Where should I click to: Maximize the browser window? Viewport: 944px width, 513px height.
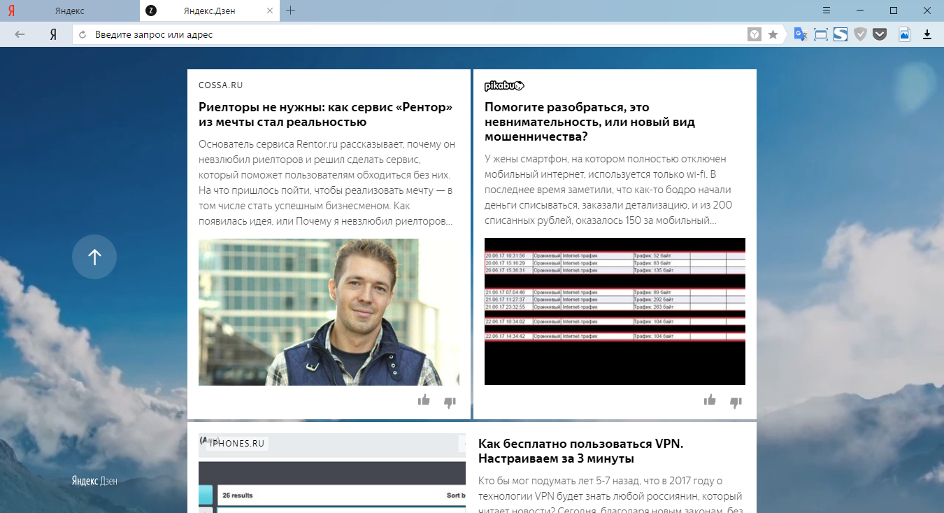click(x=894, y=10)
